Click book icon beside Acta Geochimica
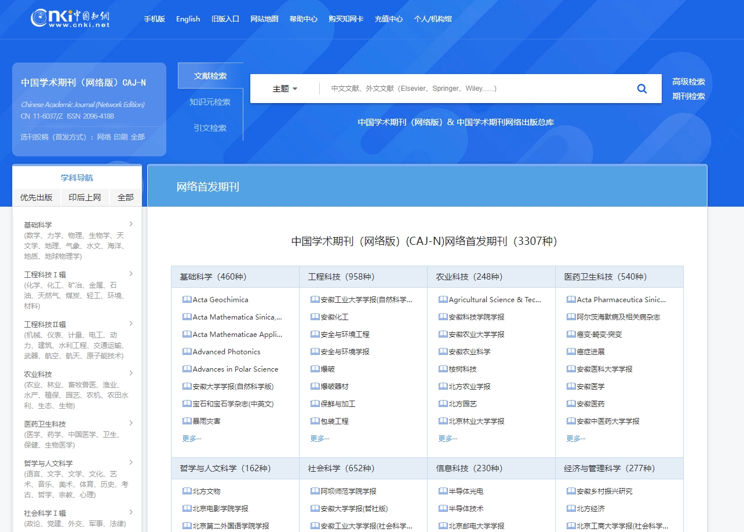Image resolution: width=744 pixels, height=532 pixels. click(x=187, y=300)
